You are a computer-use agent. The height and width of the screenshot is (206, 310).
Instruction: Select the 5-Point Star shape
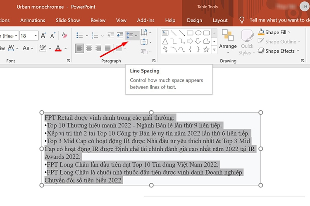click(x=206, y=49)
